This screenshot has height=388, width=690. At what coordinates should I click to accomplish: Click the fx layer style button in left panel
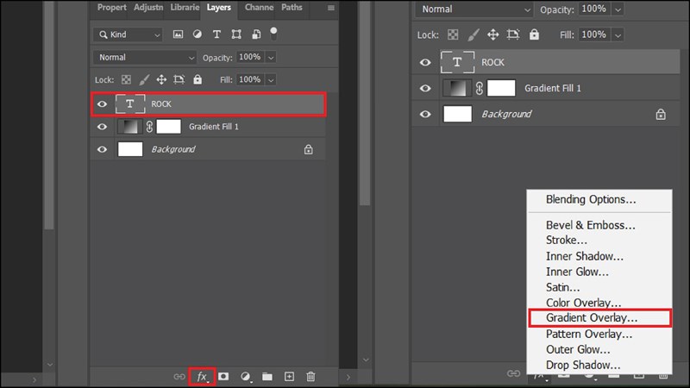tap(202, 377)
